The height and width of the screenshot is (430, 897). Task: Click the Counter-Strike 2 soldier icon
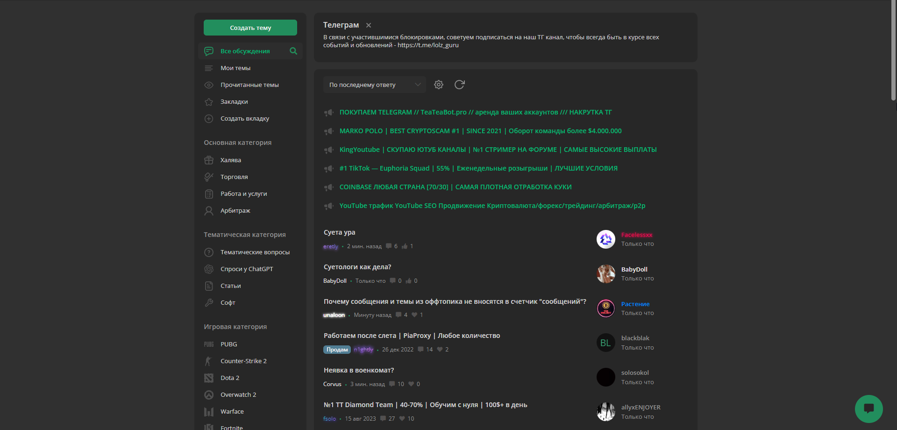coord(209,361)
